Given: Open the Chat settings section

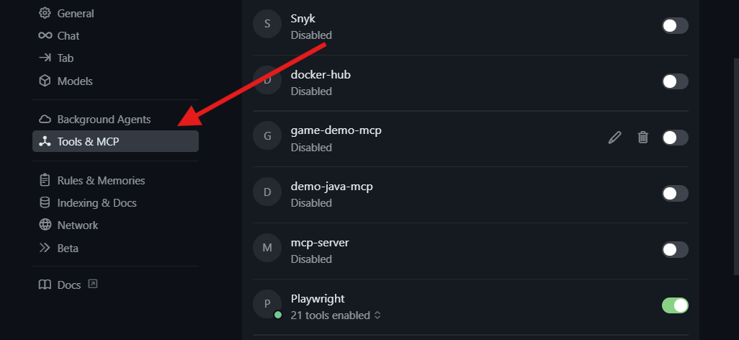Looking at the screenshot, I should click(68, 35).
